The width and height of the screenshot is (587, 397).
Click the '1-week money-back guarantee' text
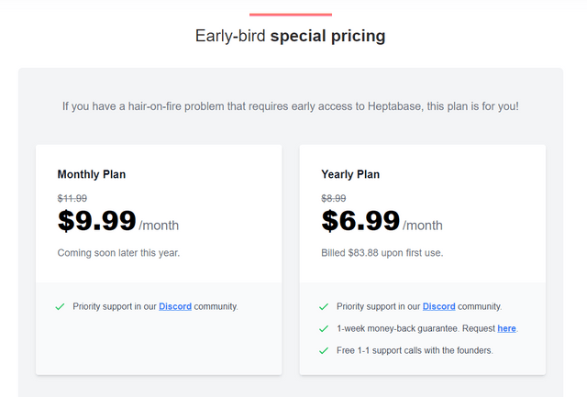coord(397,328)
